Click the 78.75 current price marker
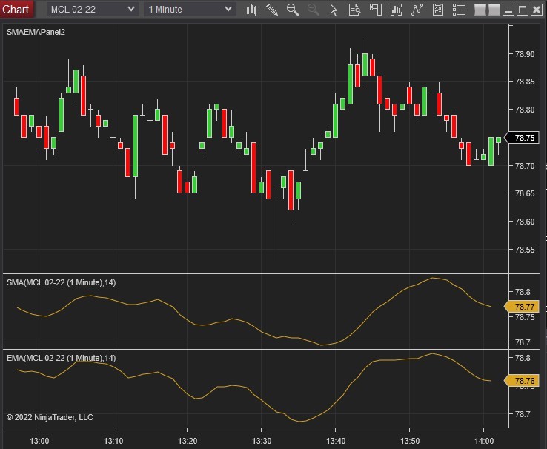 (523, 138)
